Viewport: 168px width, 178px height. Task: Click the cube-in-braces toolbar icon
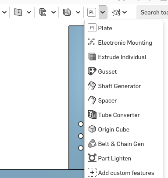click(x=116, y=12)
